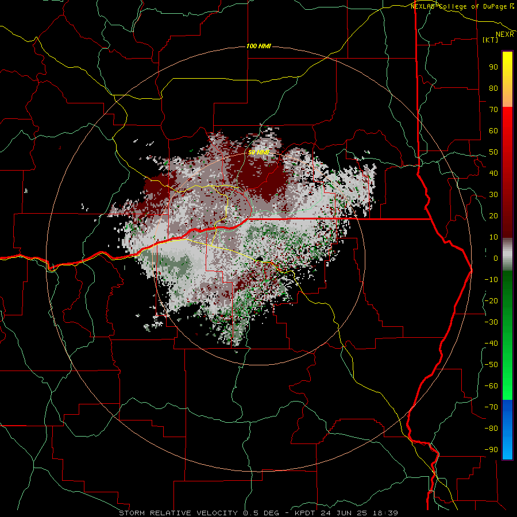Click the -60 value on the velocity scale
Viewport: 517px width, 517px height.
pos(491,386)
